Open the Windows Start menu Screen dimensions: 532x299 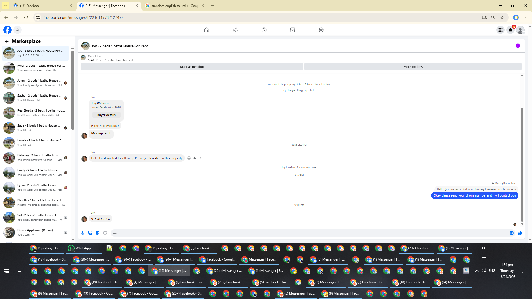tap(7, 271)
